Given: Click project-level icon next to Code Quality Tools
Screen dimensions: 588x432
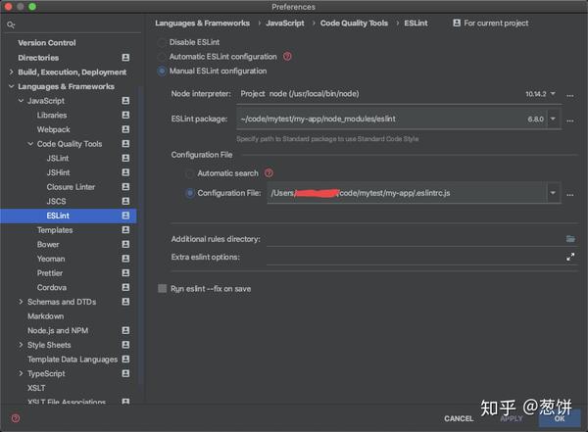Looking at the screenshot, I should [125, 144].
